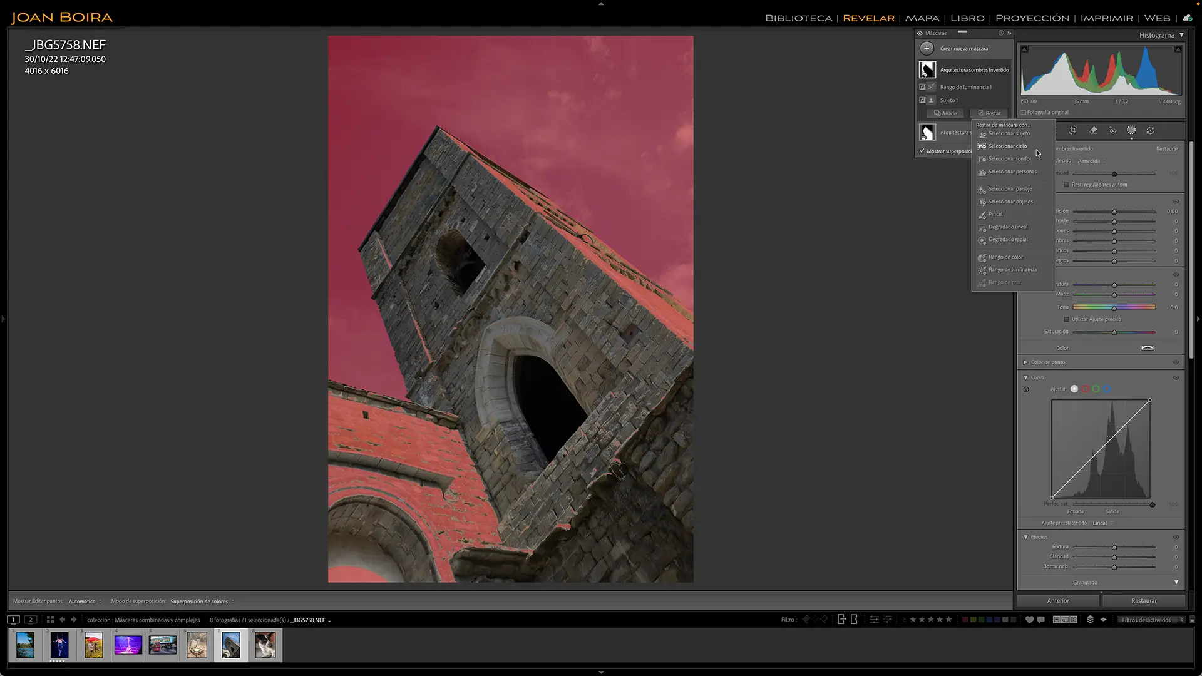
Task: Click the Anterior button
Action: [1058, 601]
